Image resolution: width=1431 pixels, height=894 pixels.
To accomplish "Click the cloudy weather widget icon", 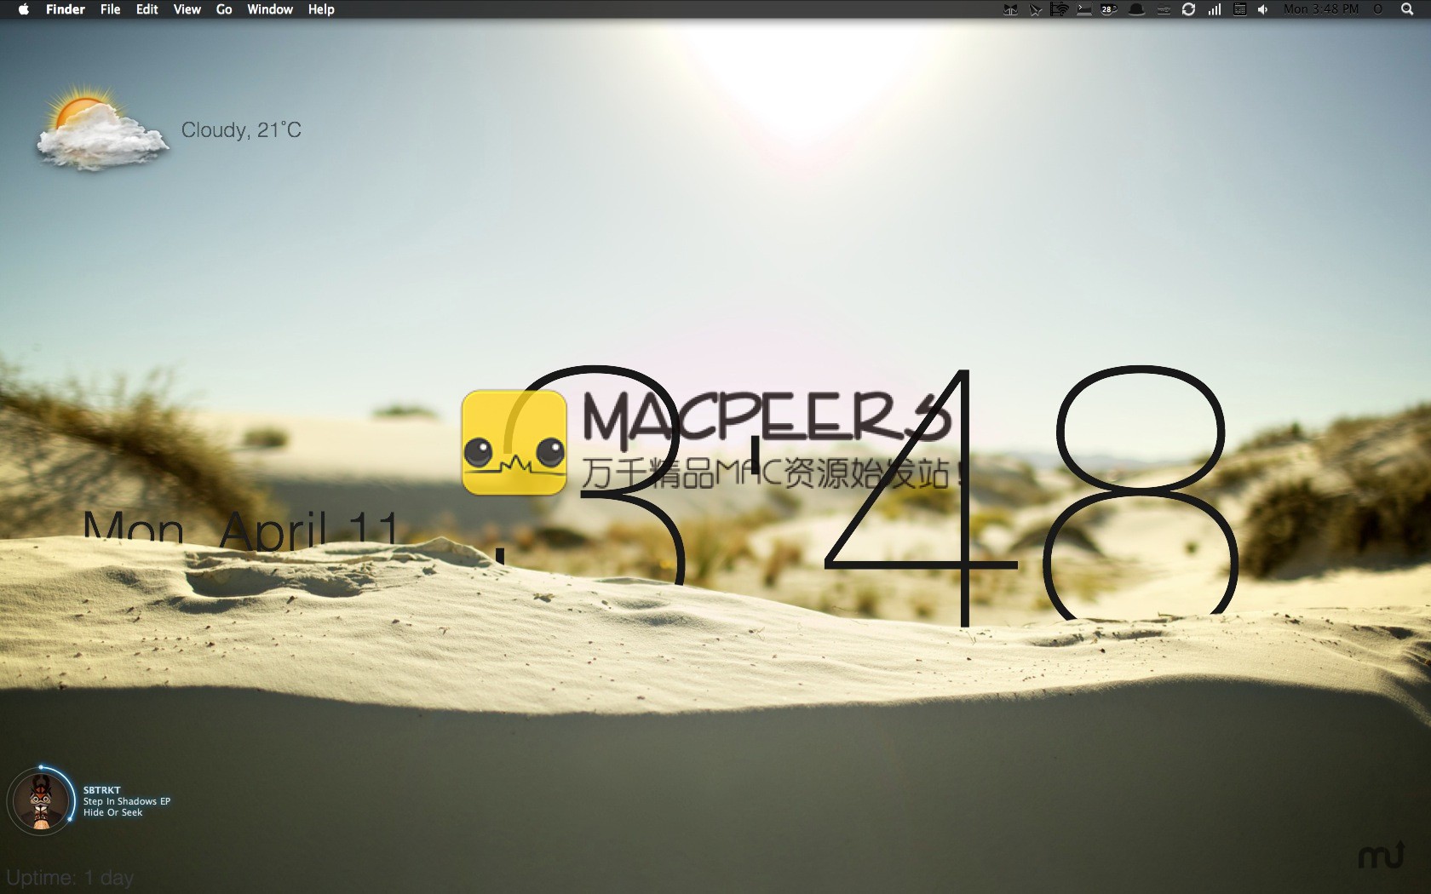I will 100,129.
